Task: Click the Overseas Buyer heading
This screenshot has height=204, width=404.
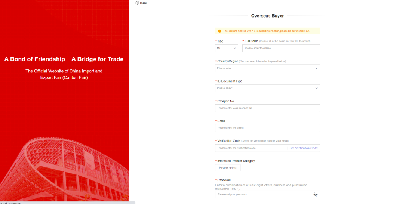Action: [x=267, y=16]
